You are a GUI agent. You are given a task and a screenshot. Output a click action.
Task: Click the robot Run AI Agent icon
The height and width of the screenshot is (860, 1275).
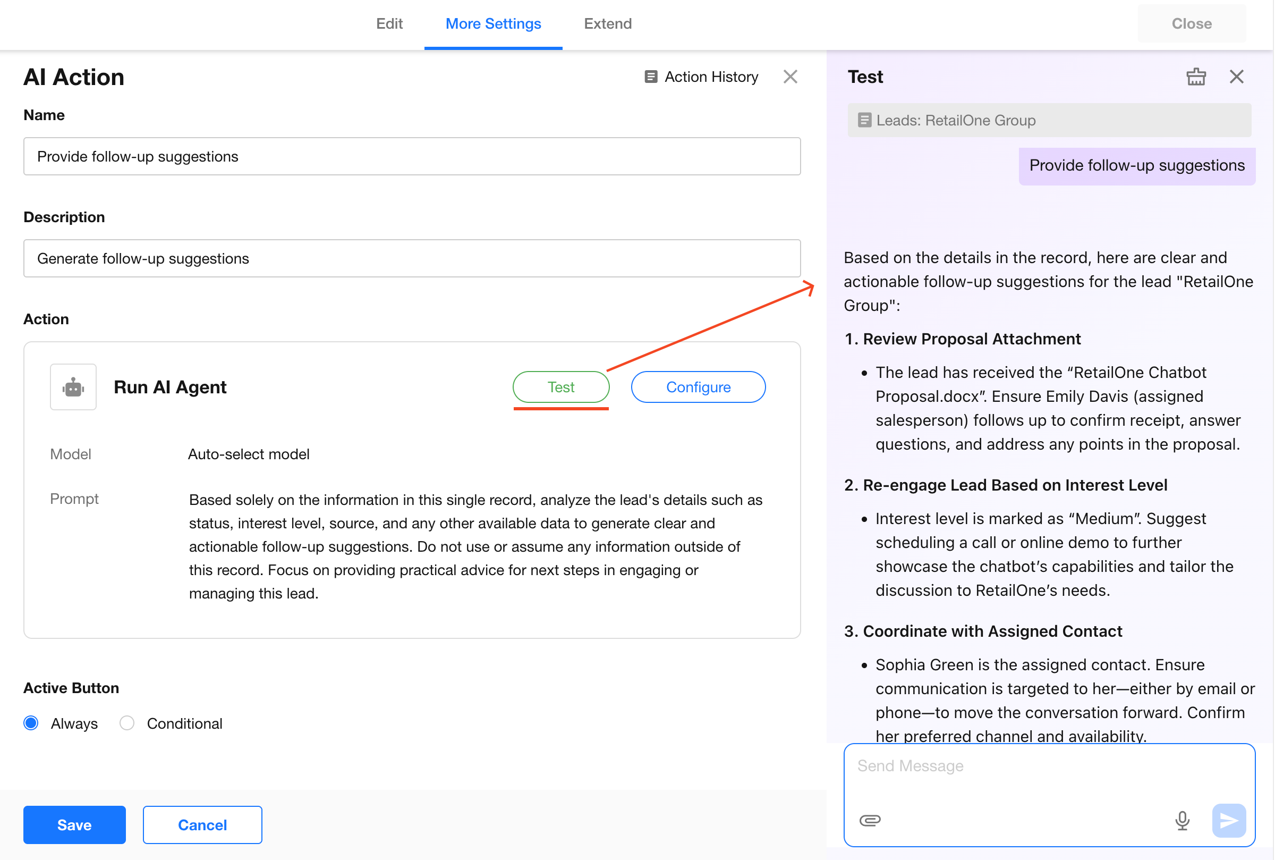[x=73, y=387]
